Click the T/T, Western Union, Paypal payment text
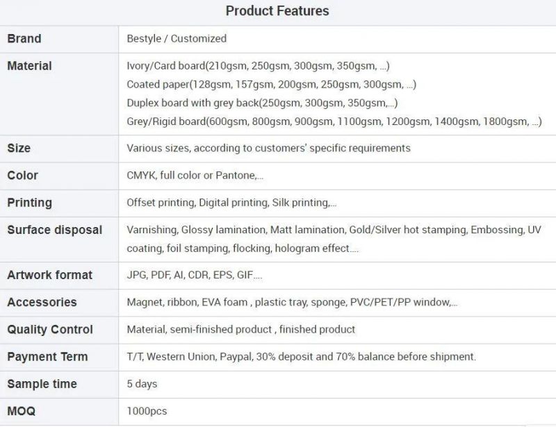 302,356
